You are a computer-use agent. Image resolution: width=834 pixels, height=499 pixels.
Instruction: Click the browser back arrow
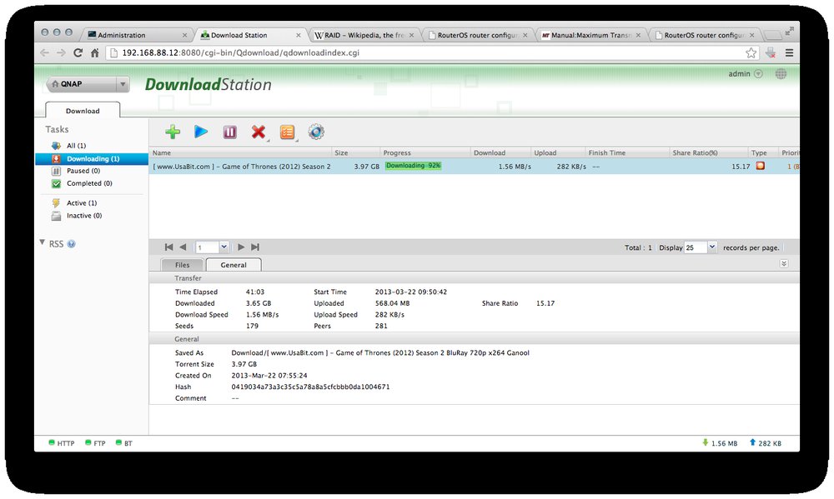[45, 52]
